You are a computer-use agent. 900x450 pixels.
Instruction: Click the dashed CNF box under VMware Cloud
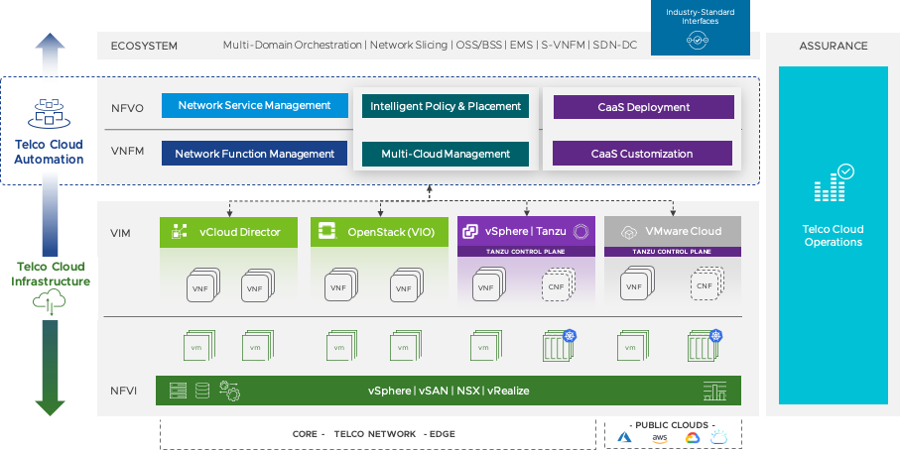704,286
